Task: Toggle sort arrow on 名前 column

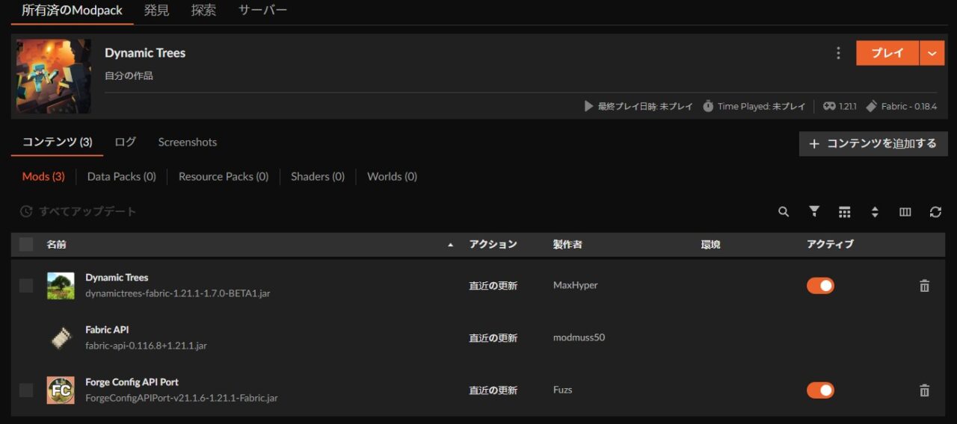Action: pos(450,245)
